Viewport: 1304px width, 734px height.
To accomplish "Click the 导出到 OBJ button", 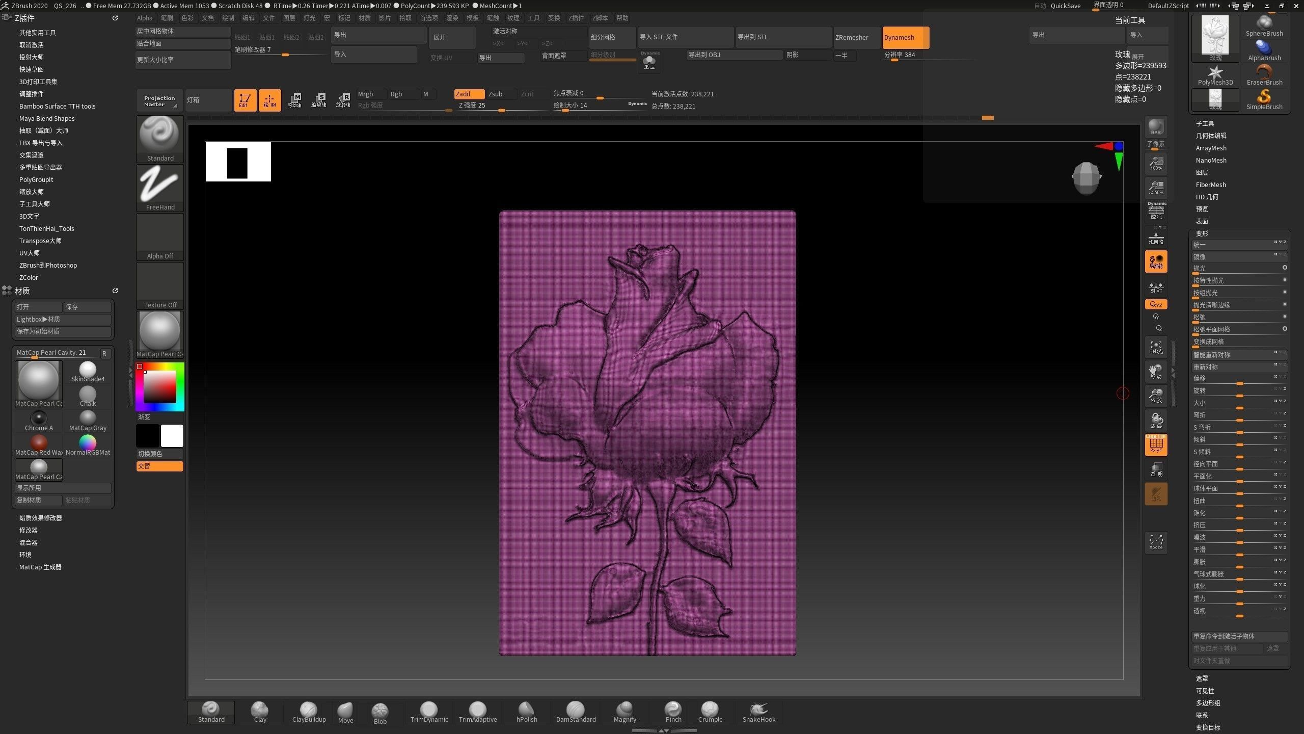I will click(x=733, y=55).
